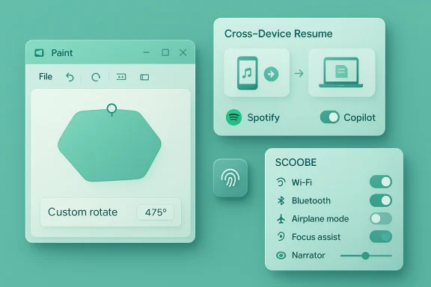Screen dimensions: 431x287
Task: Click the thin arrow between device cards
Action: [x=299, y=73]
